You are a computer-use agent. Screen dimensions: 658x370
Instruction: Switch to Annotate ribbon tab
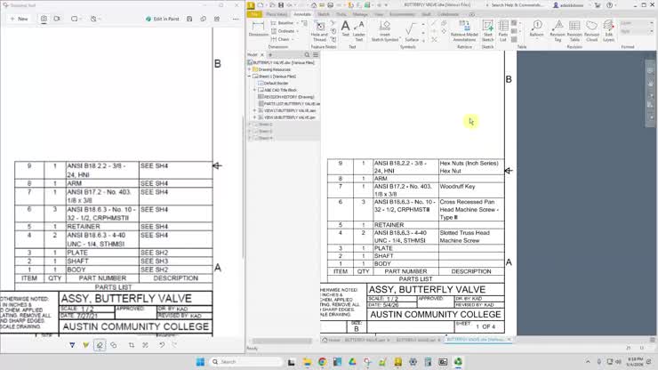pos(302,14)
